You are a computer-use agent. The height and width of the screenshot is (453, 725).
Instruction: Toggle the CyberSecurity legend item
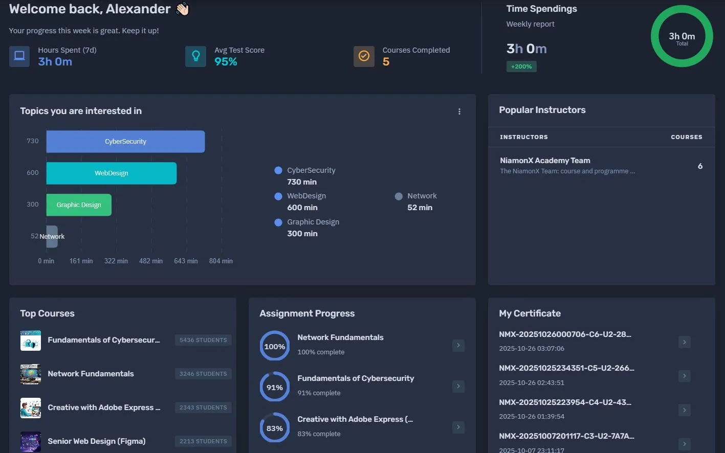click(305, 171)
